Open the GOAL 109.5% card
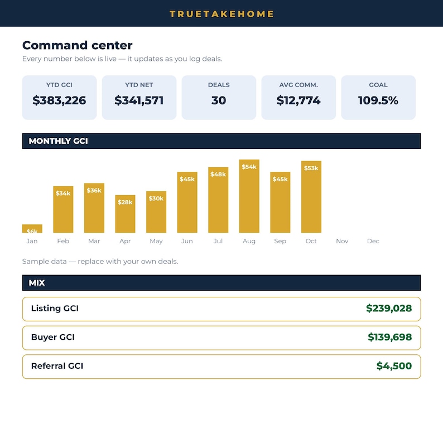Screen dimensions: 443x443 (378, 98)
